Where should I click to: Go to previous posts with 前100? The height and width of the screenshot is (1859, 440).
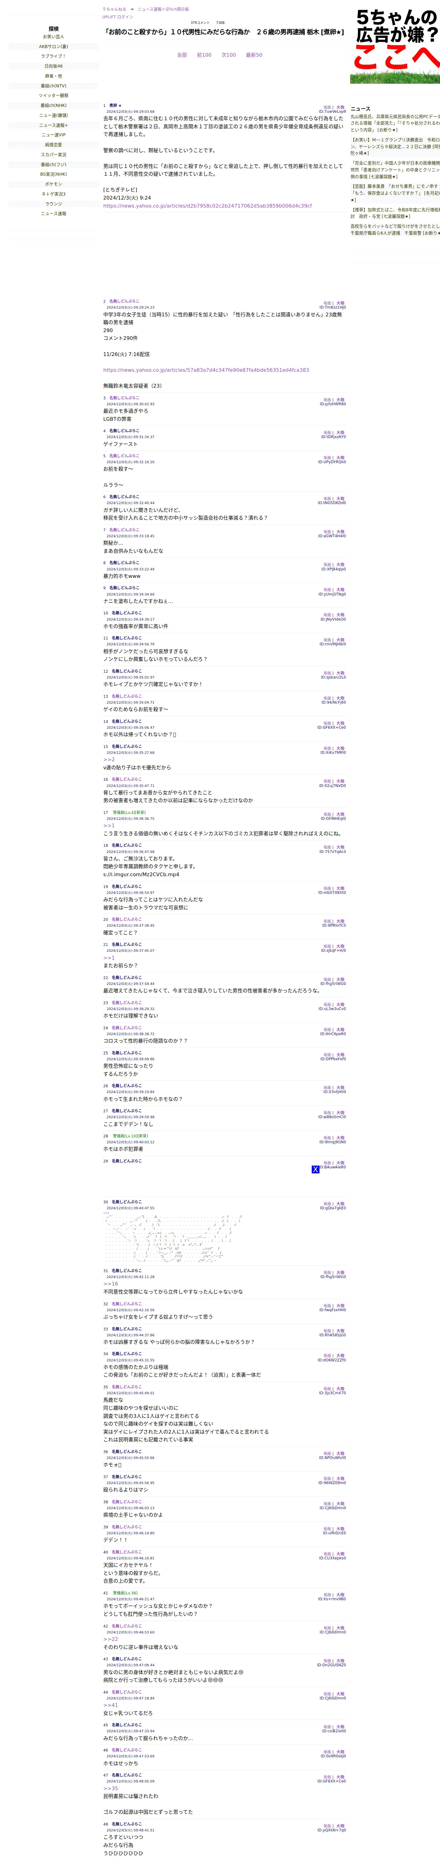click(204, 55)
